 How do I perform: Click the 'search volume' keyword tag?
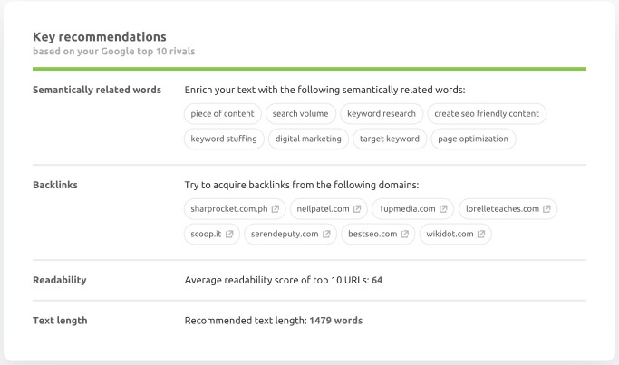(302, 113)
